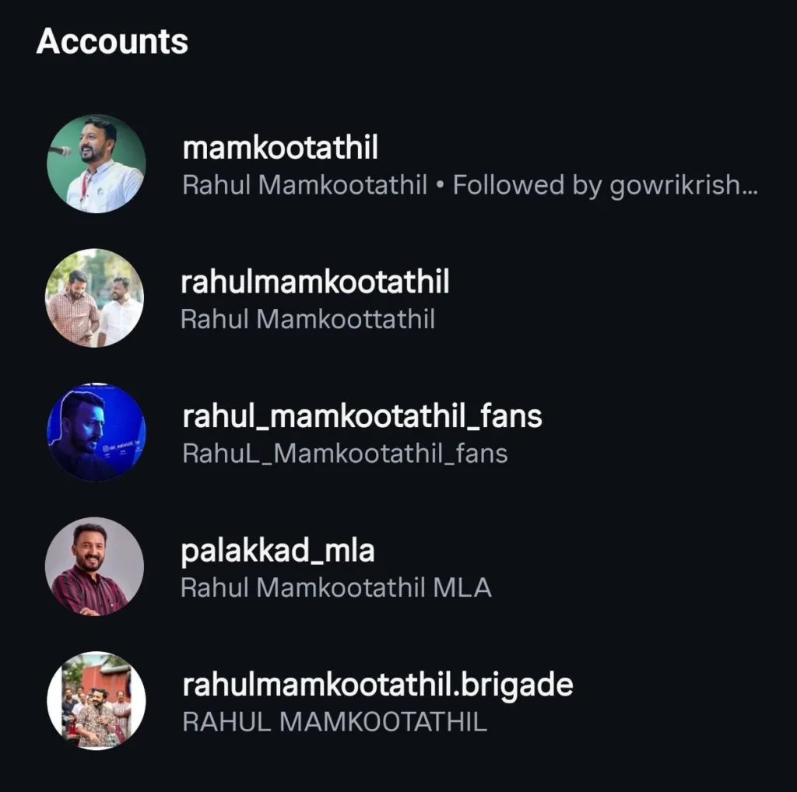Open mamkootathil's profile picture with microphone
This screenshot has height=792, width=797.
(x=96, y=164)
